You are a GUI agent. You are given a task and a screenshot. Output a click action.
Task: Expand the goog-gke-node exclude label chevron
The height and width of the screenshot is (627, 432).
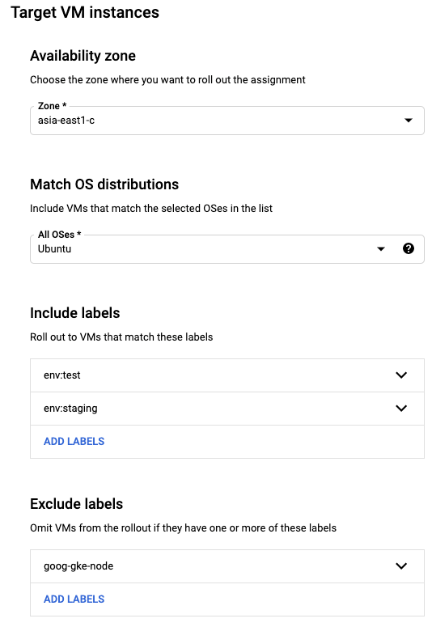pos(401,566)
